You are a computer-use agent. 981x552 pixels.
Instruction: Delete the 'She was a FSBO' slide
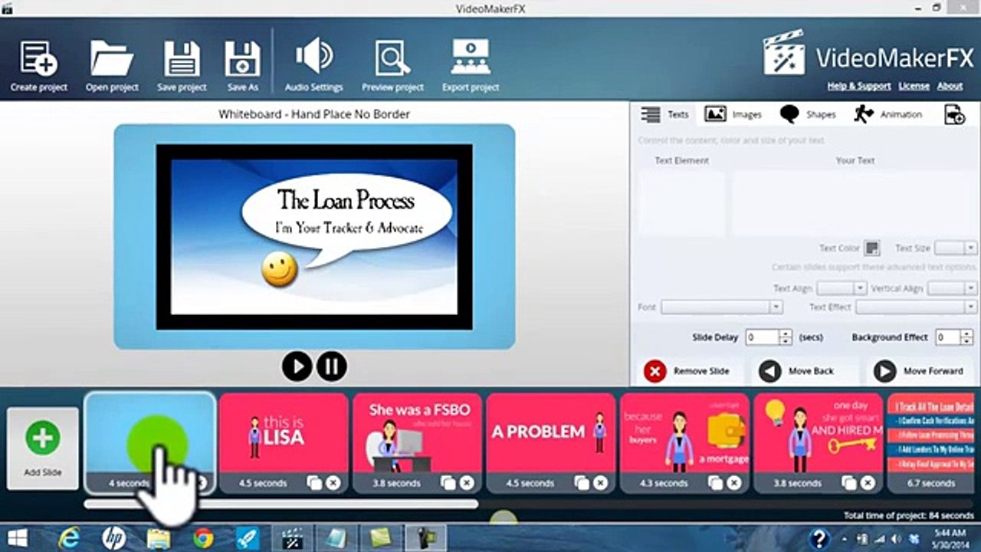click(x=466, y=483)
